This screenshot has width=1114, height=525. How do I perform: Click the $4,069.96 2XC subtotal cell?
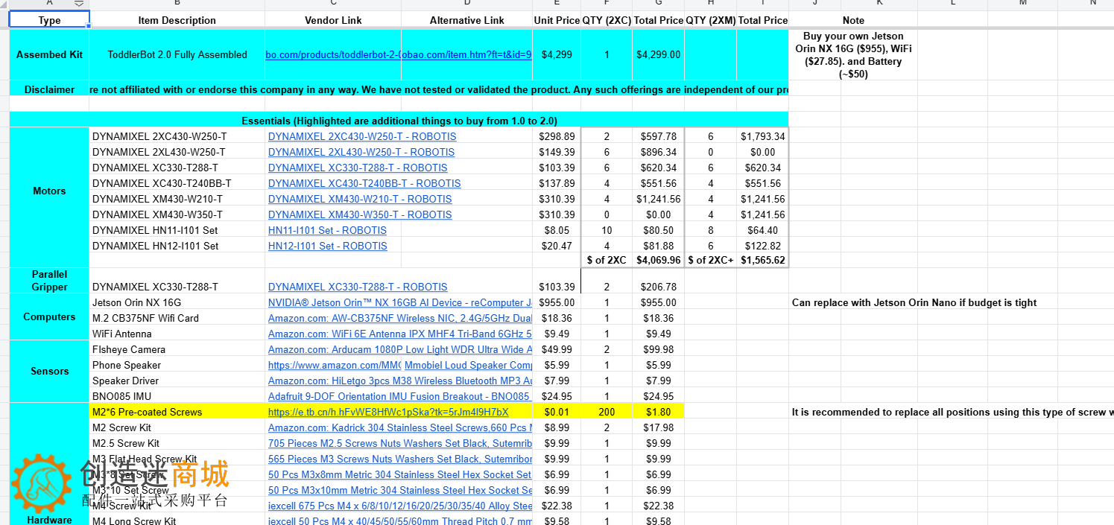659,260
